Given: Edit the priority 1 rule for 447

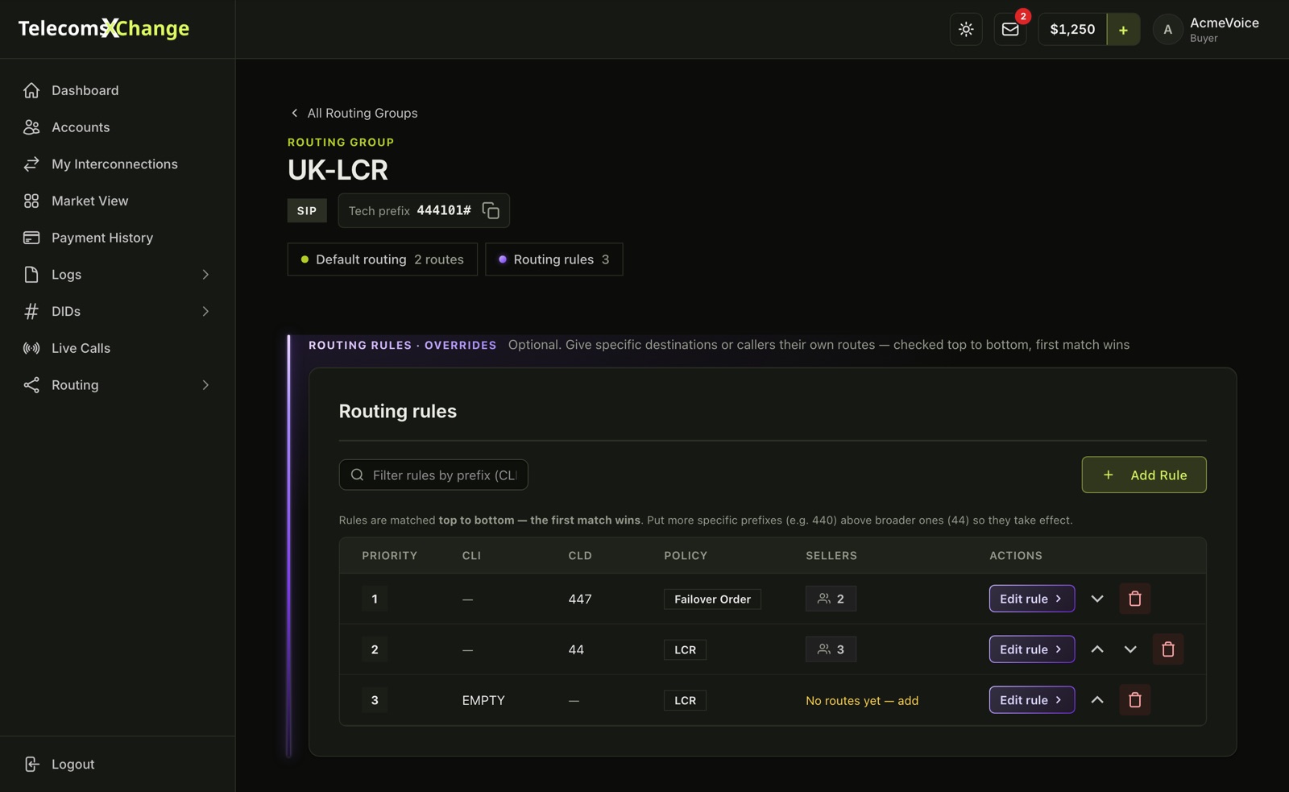Looking at the screenshot, I should tap(1032, 599).
